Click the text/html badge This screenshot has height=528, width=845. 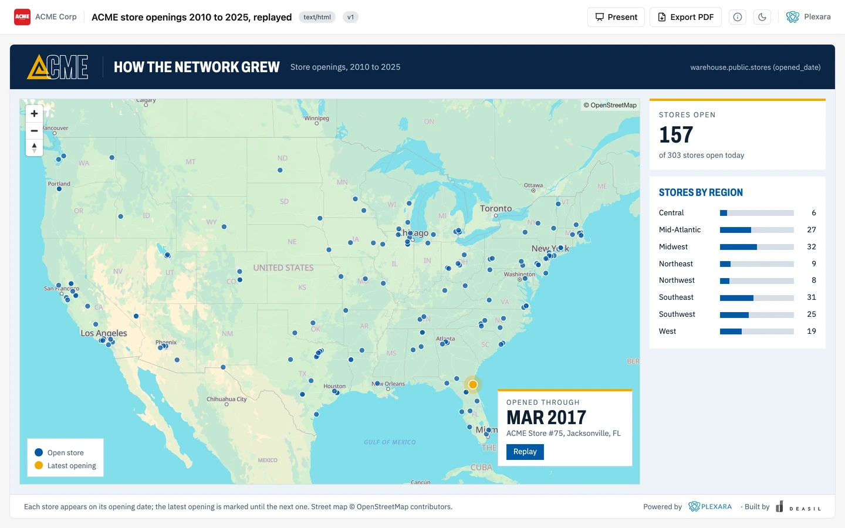tap(317, 17)
